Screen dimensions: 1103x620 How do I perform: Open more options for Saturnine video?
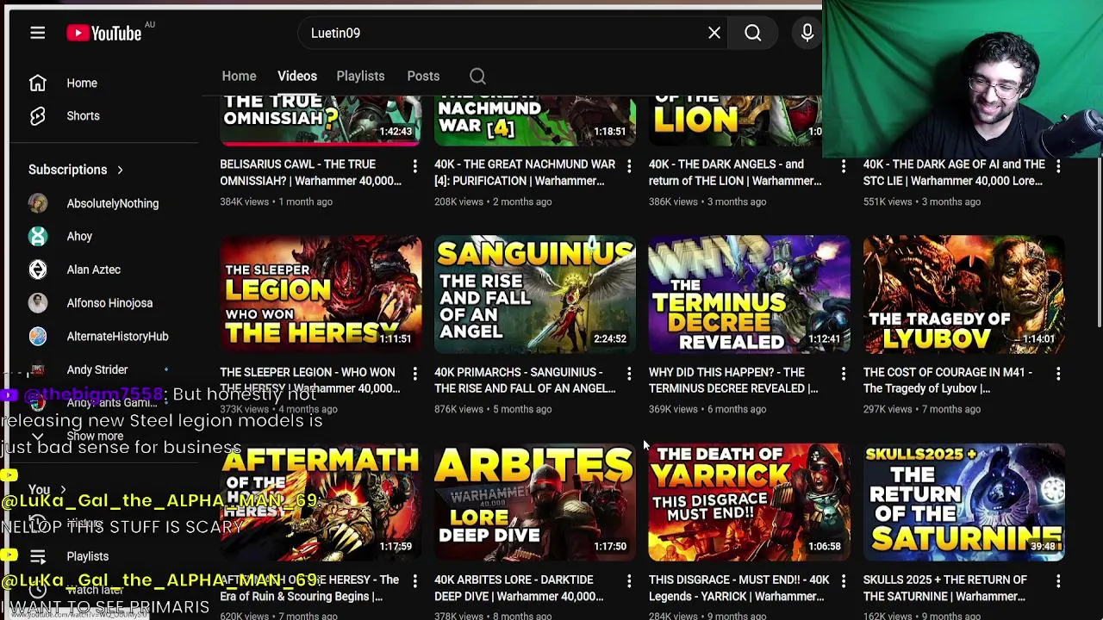(x=1058, y=581)
